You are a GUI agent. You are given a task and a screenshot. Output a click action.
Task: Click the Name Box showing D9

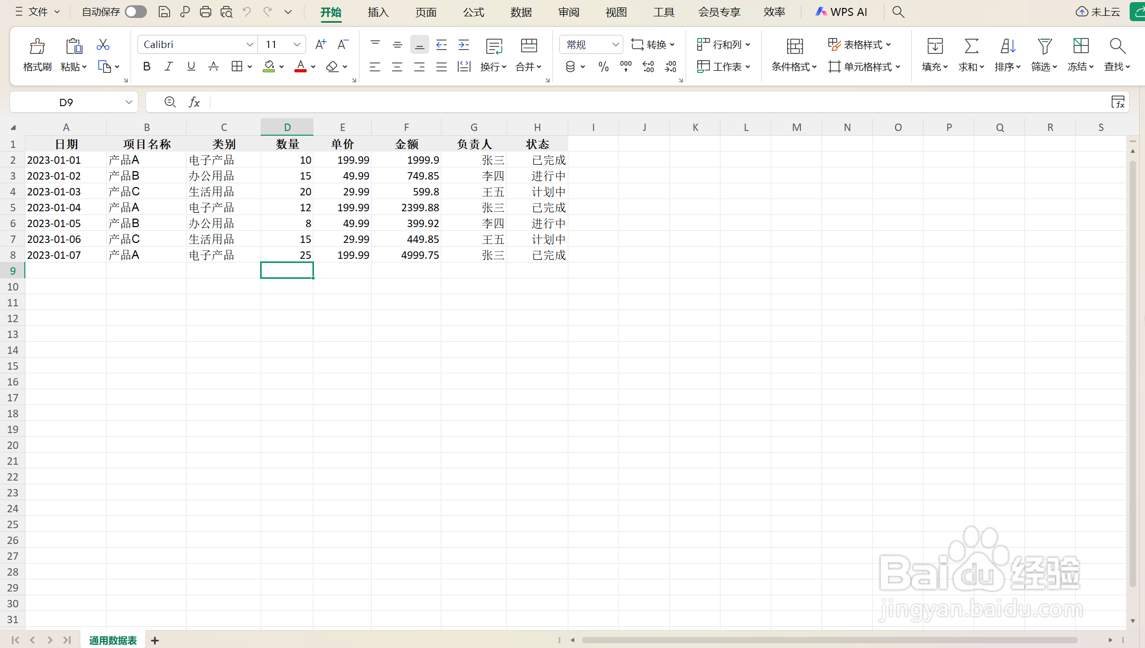coord(66,102)
